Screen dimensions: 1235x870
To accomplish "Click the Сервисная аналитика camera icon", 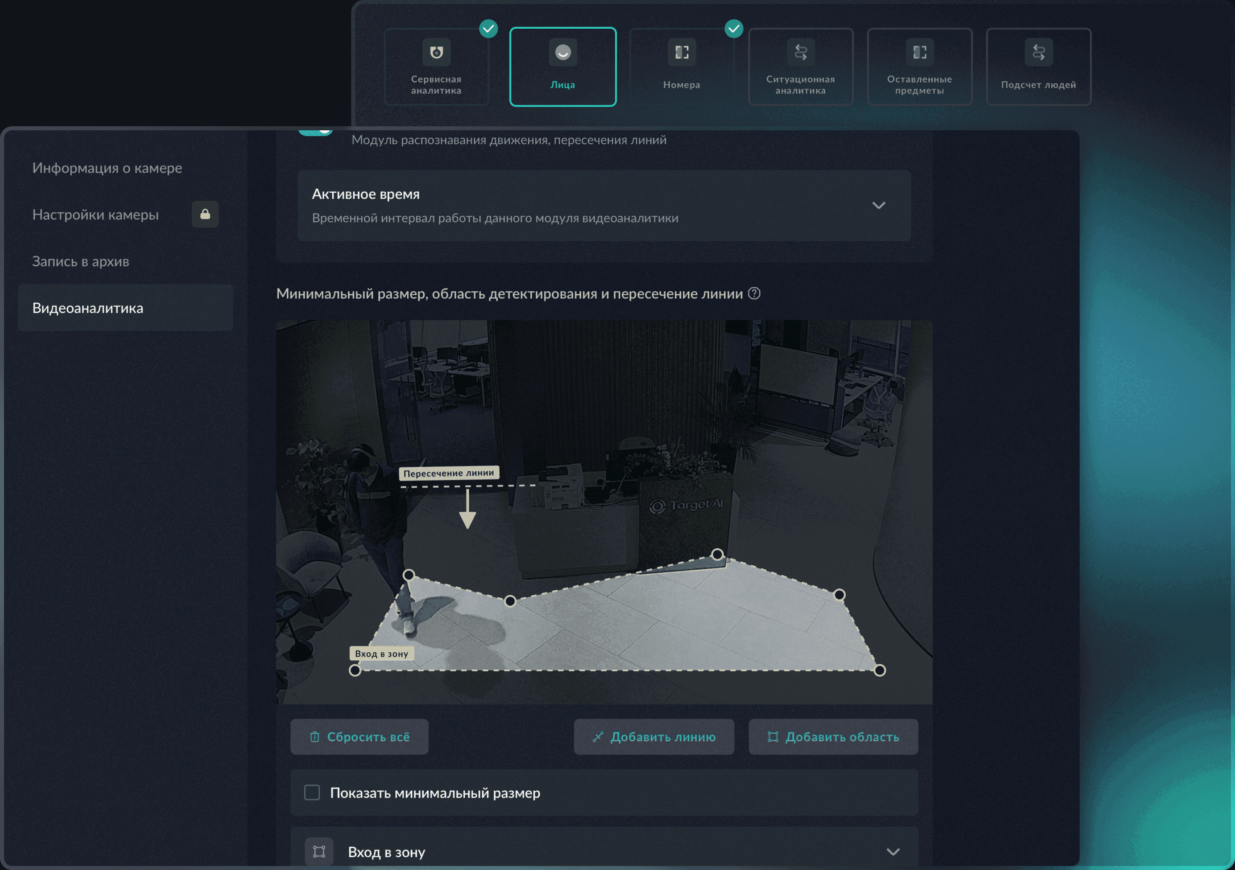I will point(436,52).
